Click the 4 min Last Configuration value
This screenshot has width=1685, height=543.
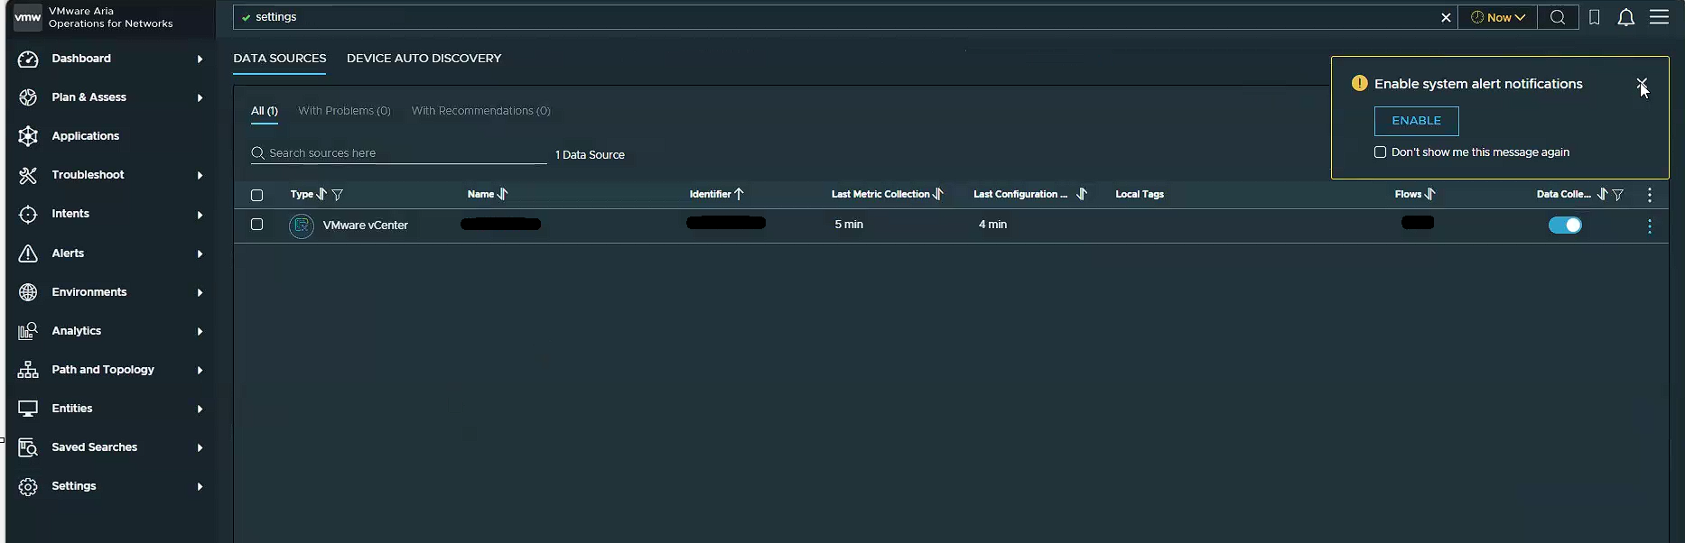coord(992,225)
